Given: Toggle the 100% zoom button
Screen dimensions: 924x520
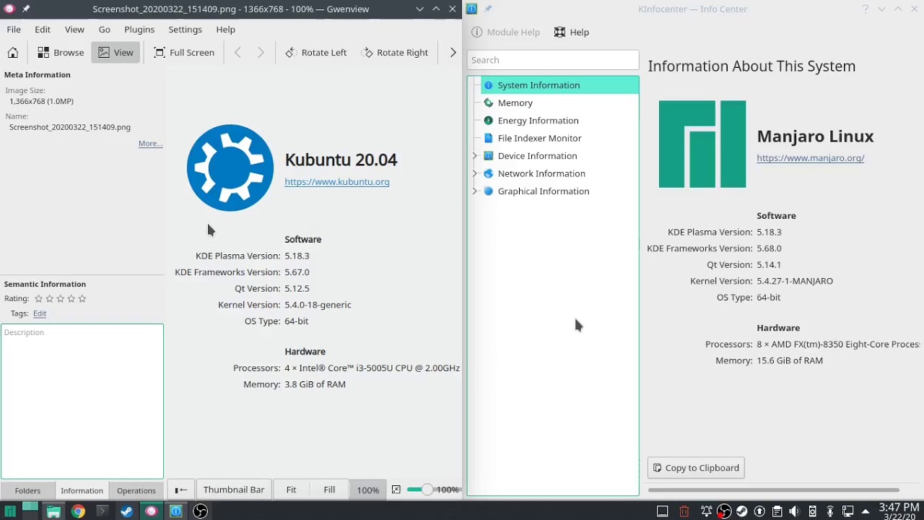Looking at the screenshot, I should 367,490.
